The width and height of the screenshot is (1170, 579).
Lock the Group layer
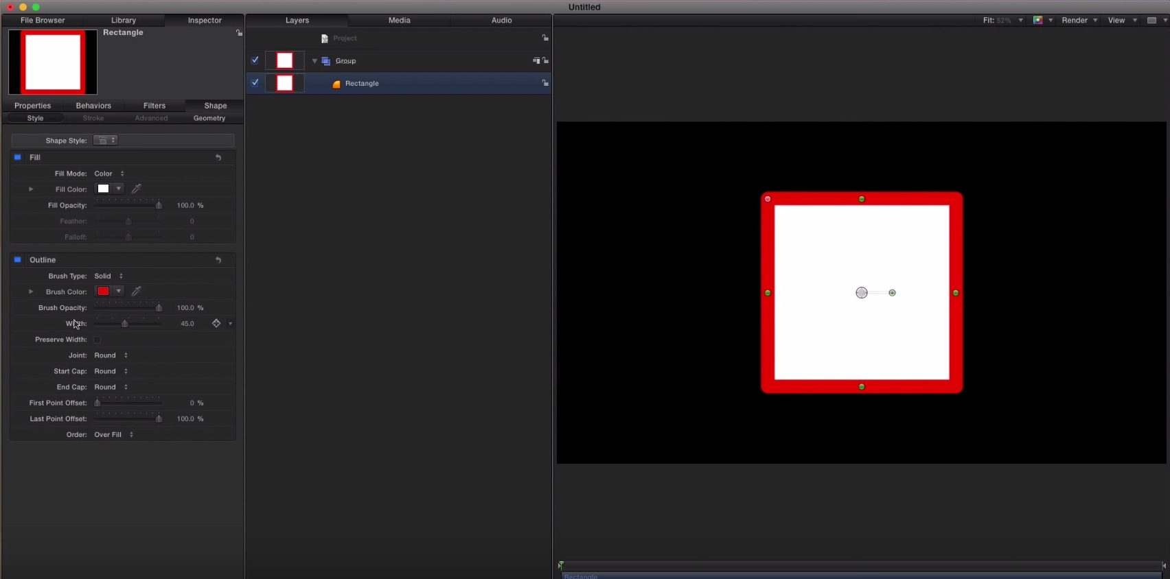546,60
